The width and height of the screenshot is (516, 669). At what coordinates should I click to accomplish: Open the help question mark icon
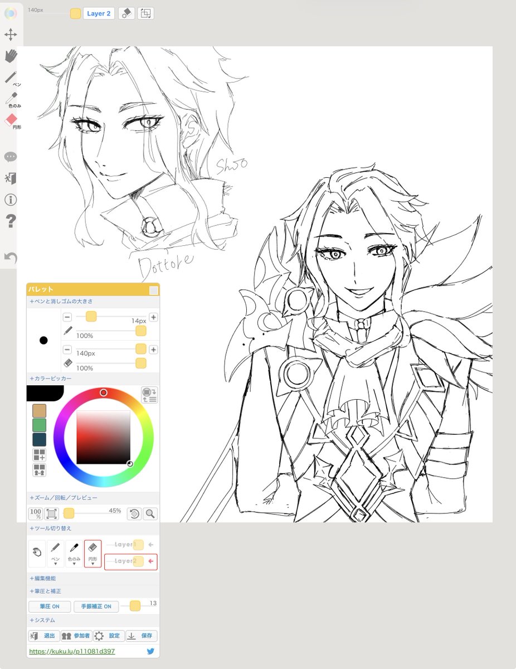click(x=11, y=222)
